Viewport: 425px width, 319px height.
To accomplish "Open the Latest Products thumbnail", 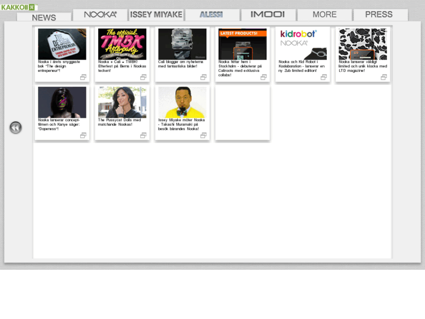I will click(x=243, y=44).
